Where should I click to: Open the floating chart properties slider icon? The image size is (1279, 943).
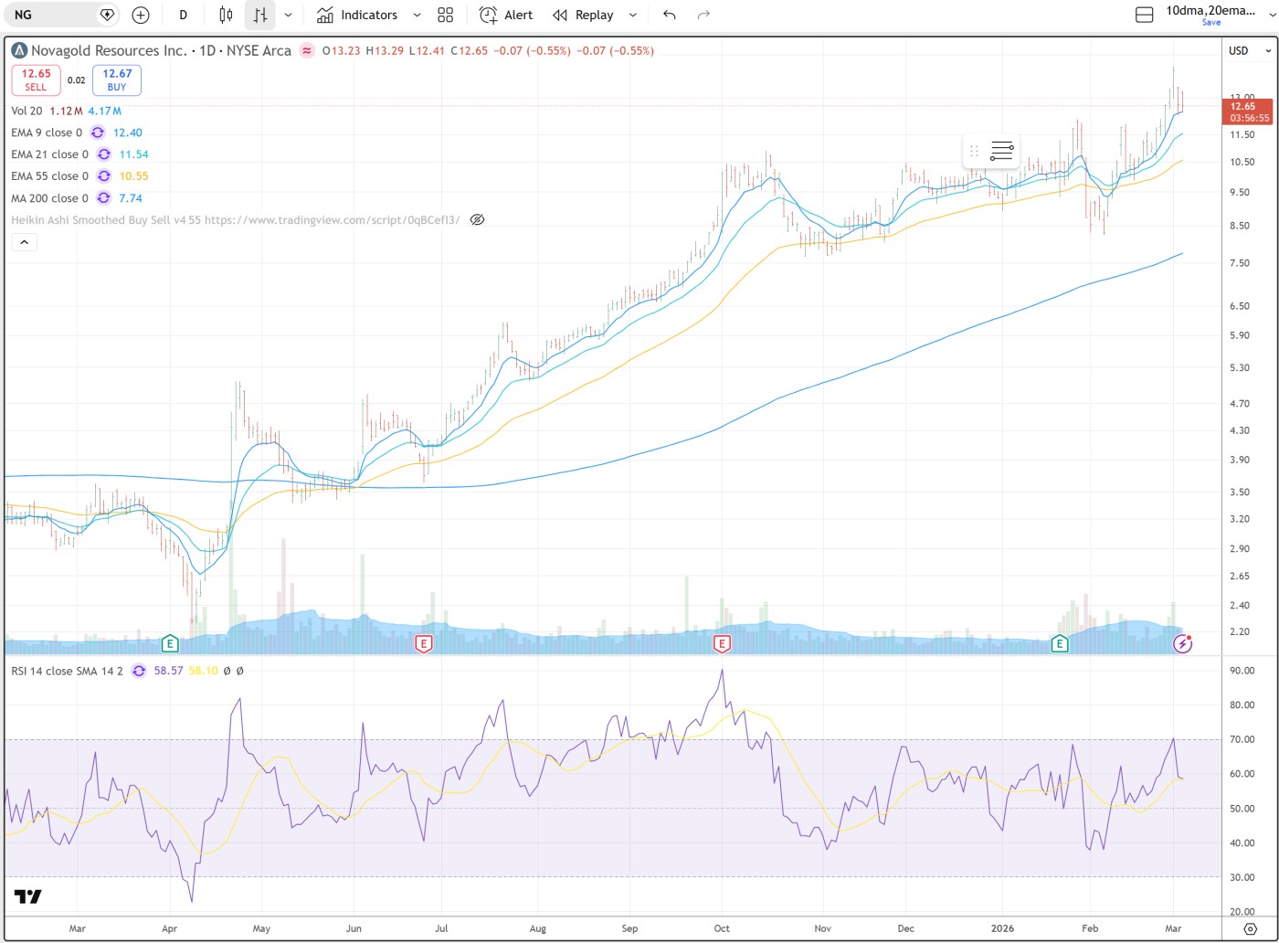tap(1001, 151)
